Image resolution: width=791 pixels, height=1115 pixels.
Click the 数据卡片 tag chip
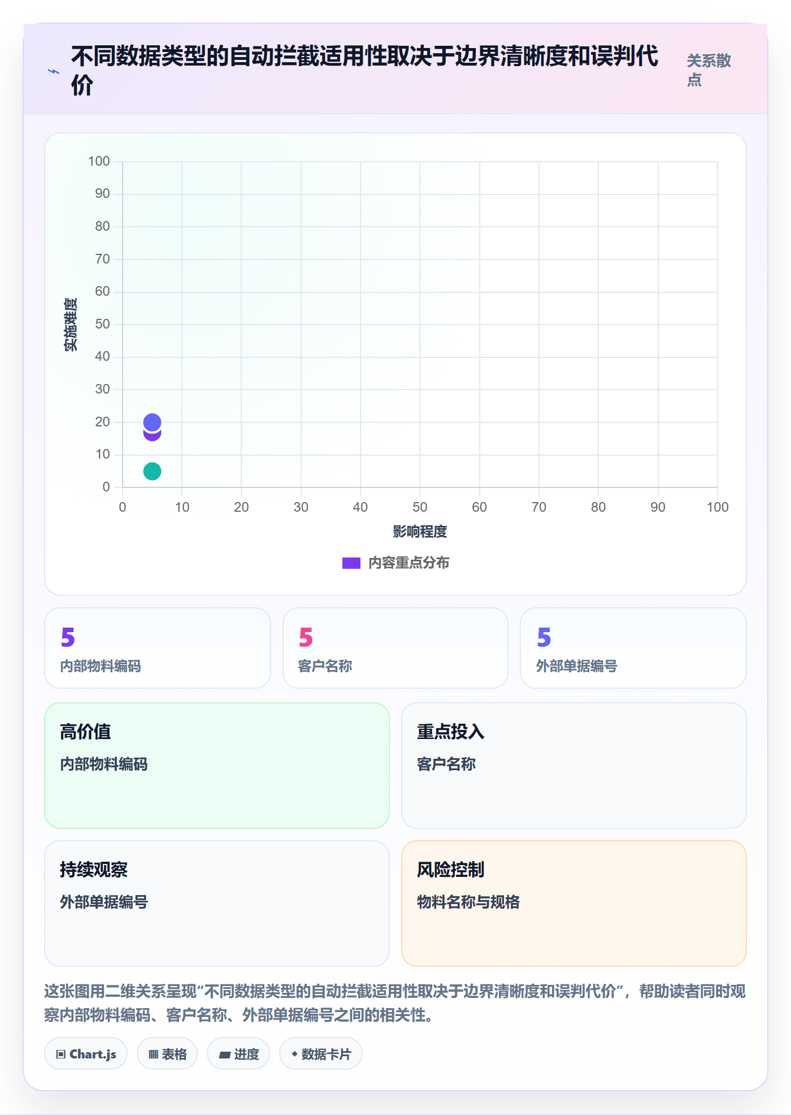[321, 1054]
